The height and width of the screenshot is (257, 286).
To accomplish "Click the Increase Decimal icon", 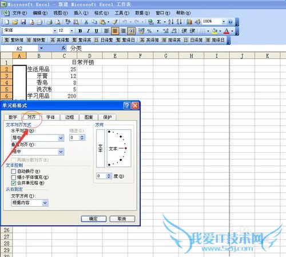I will click(x=166, y=31).
